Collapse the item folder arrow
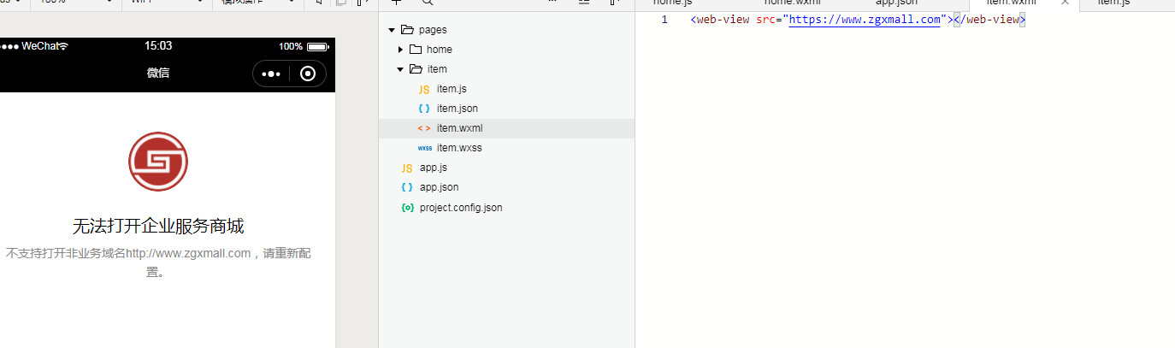This screenshot has width=1175, height=348. [x=399, y=69]
